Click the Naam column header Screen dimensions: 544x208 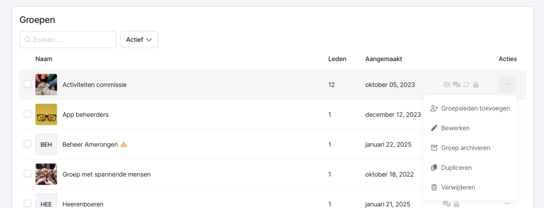point(44,59)
